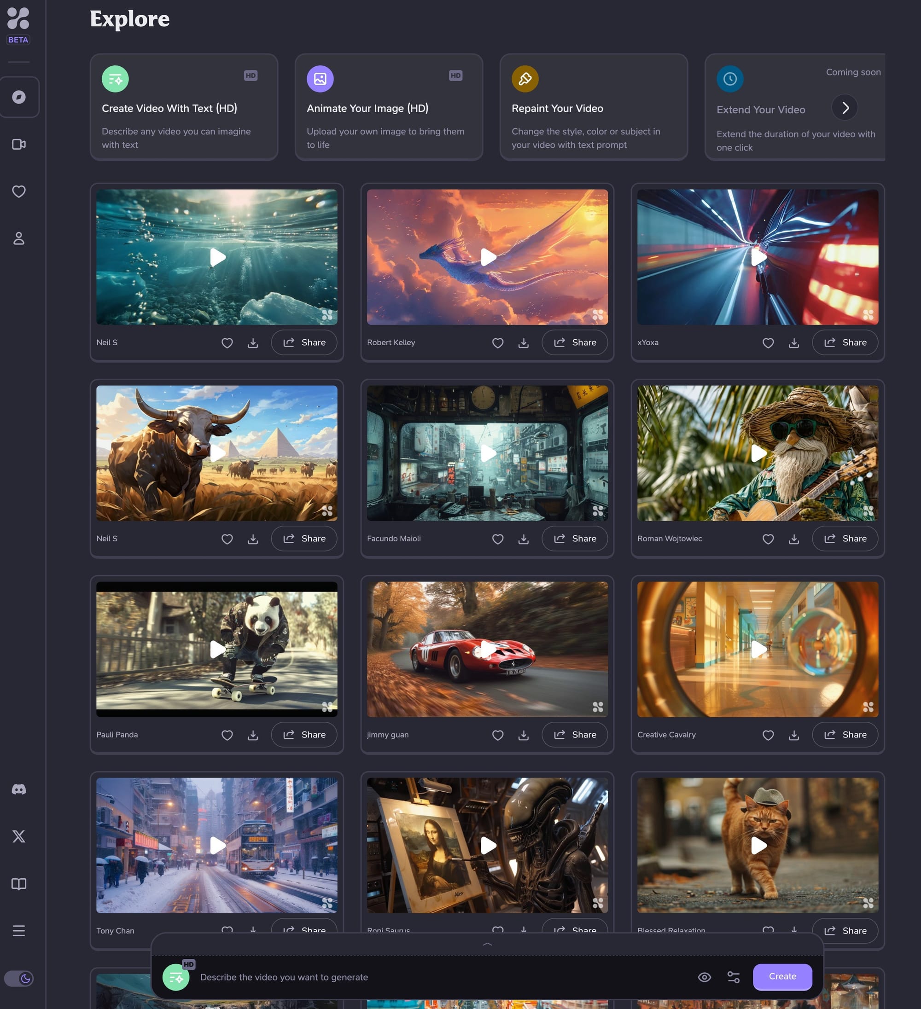Open the X (Twitter) icon in sidebar

pos(19,836)
